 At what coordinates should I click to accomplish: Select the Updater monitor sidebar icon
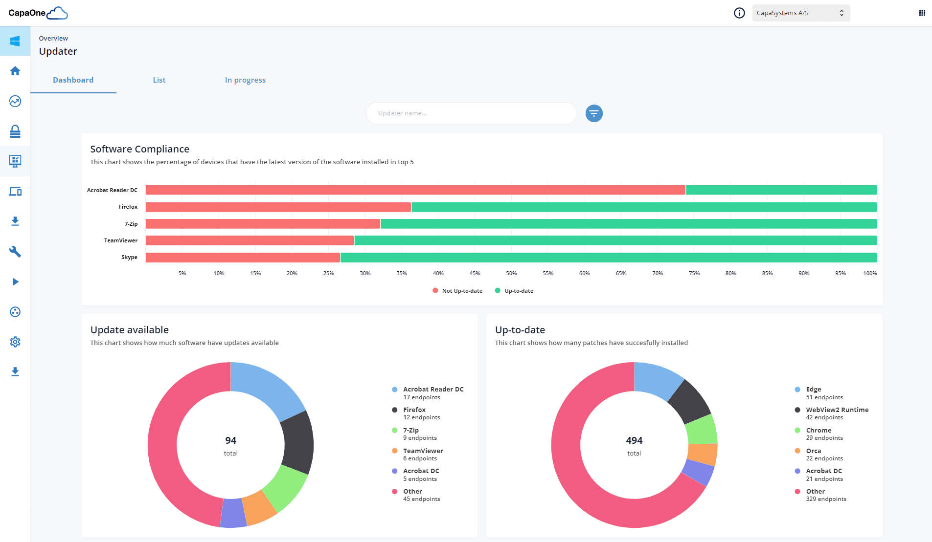click(x=15, y=161)
